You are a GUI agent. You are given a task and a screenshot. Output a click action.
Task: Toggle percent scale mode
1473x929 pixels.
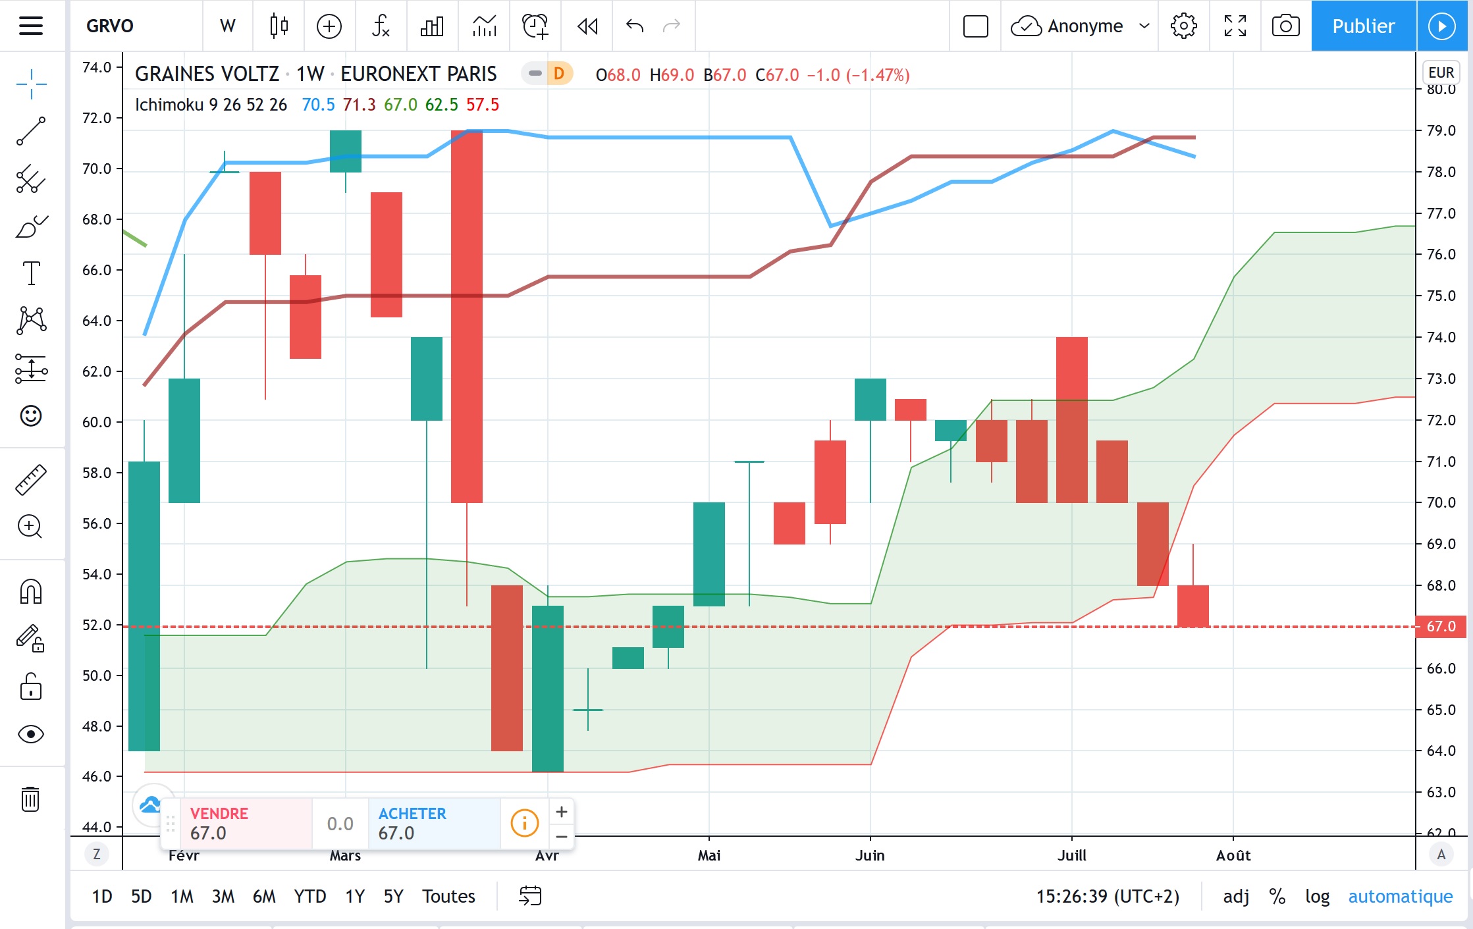tap(1277, 896)
